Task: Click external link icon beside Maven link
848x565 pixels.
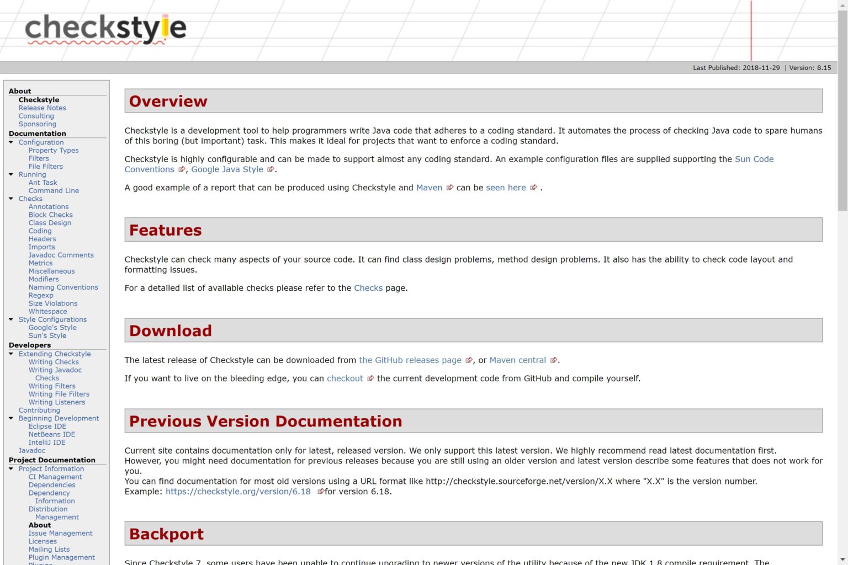Action: [450, 188]
